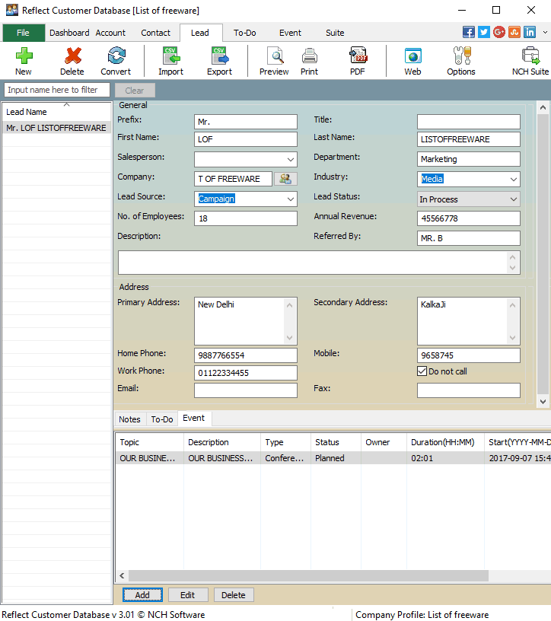Open the To-Do sub-tab below the form
The width and height of the screenshot is (551, 621).
162,419
